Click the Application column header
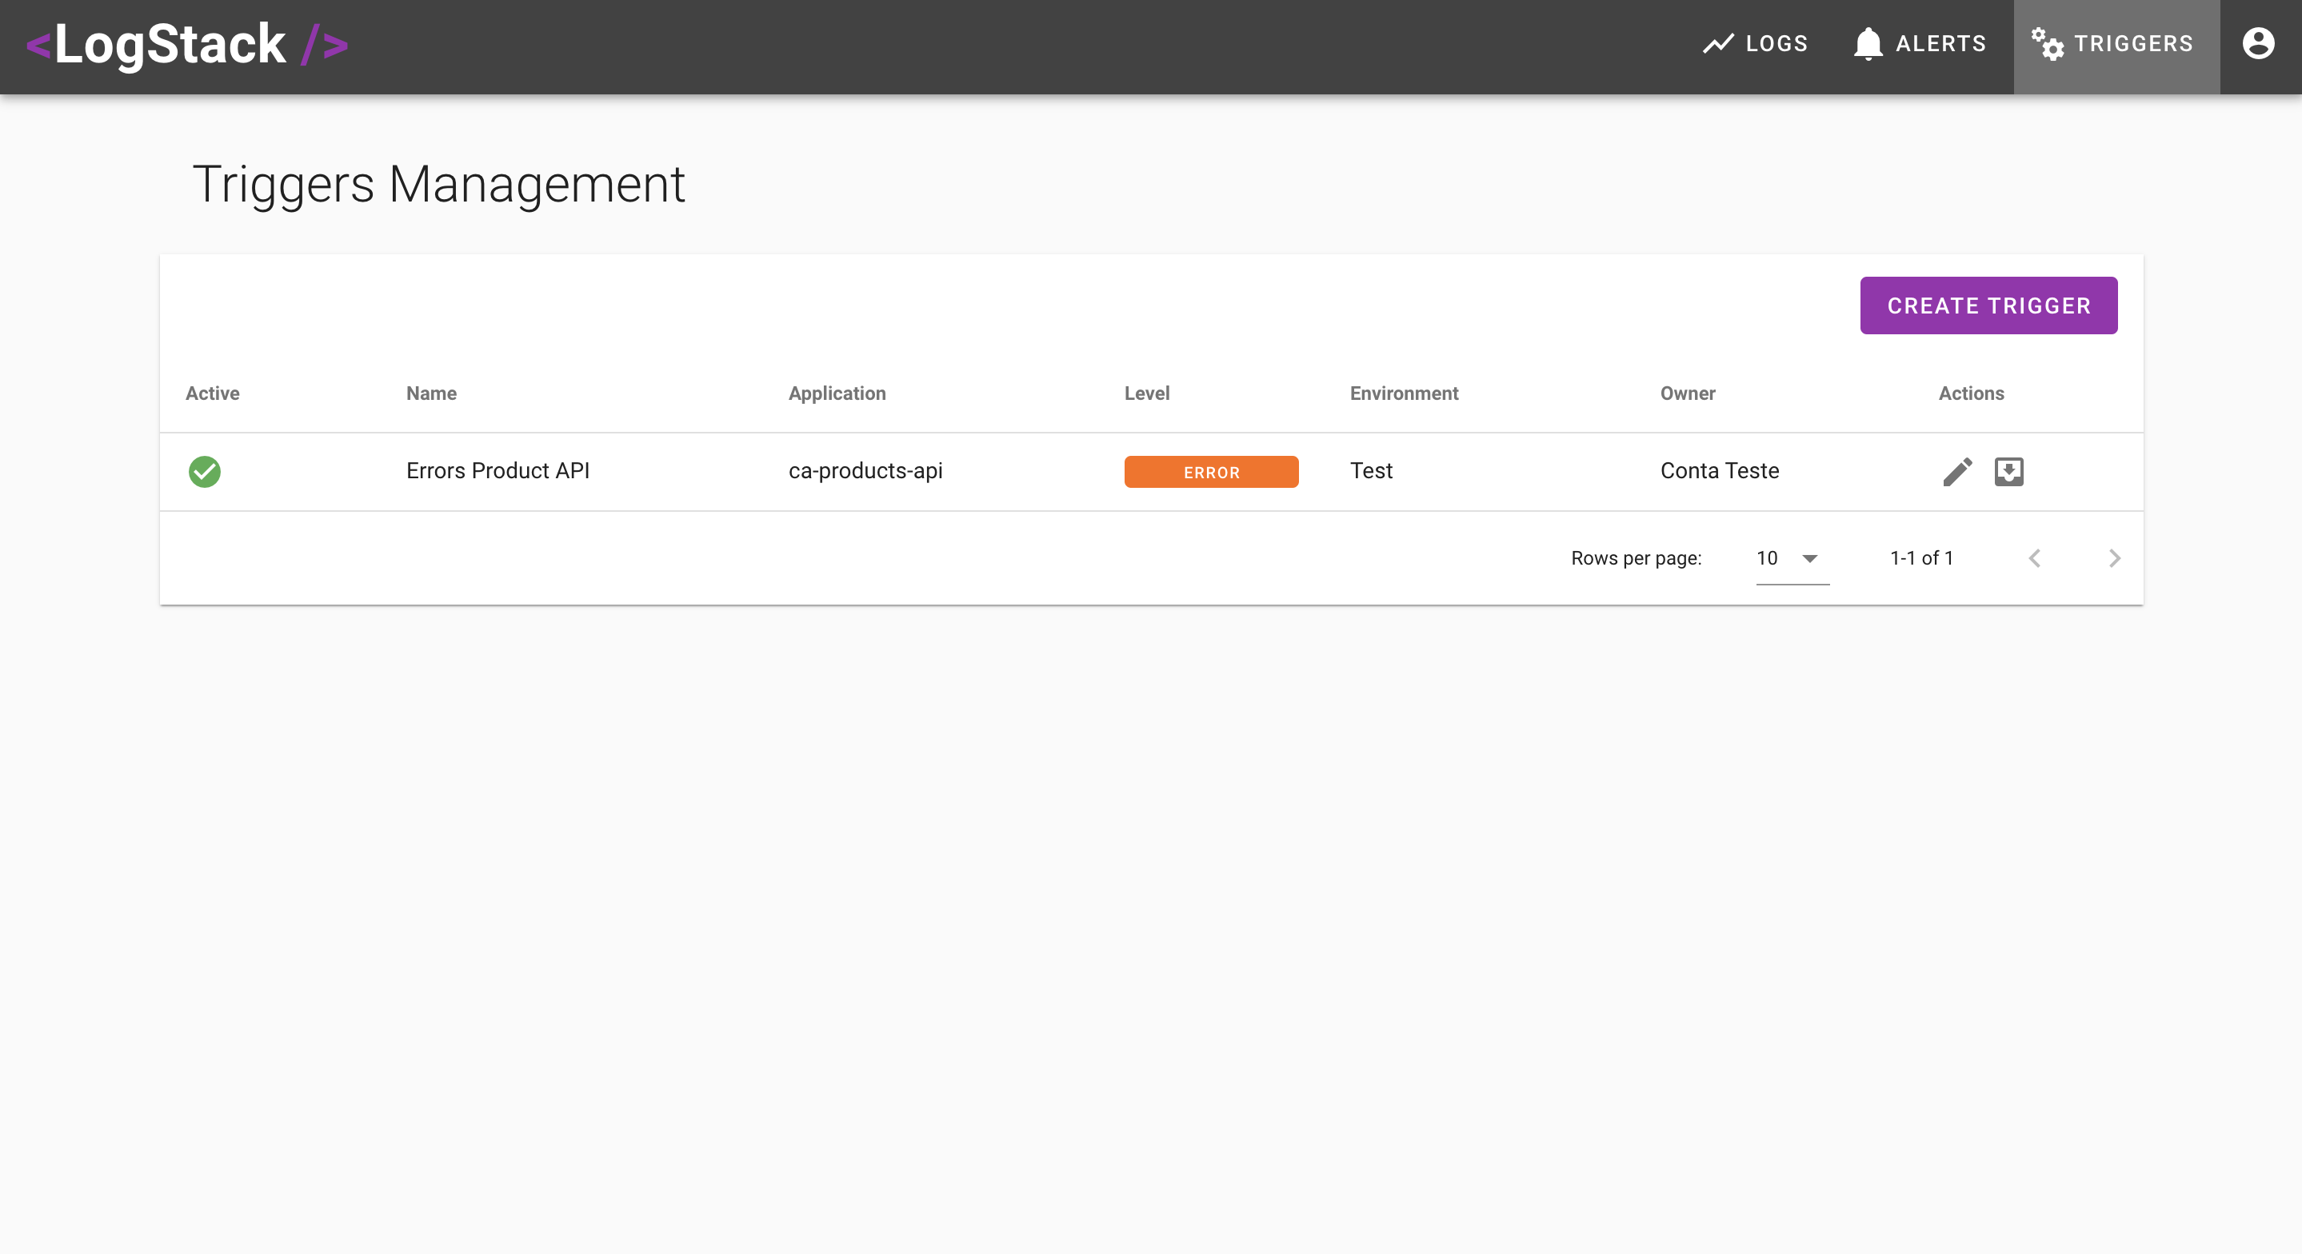 837,393
